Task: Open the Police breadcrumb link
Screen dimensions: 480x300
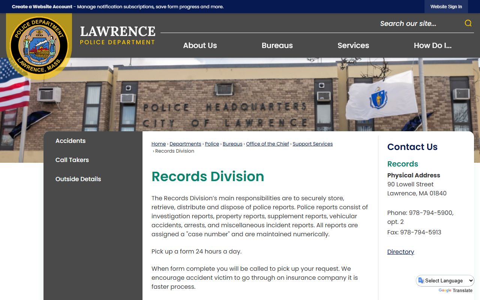Action: click(212, 144)
